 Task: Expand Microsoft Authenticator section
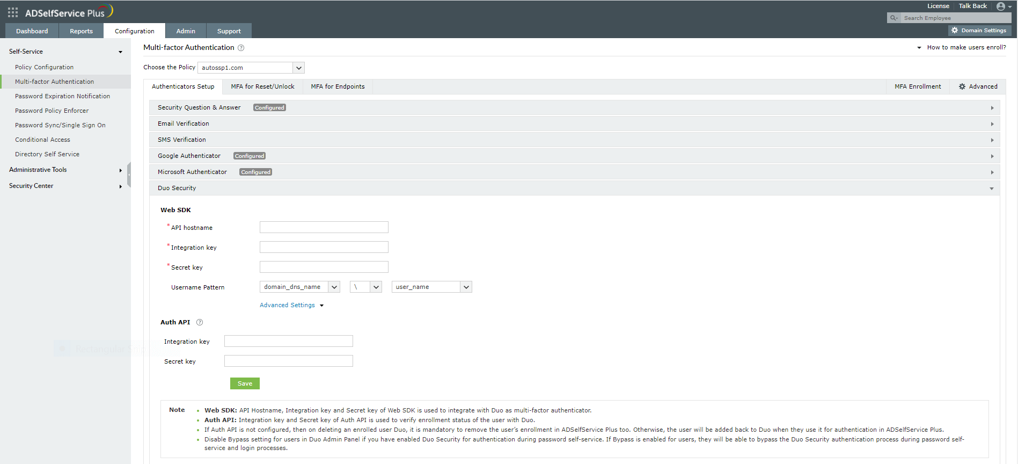pyautogui.click(x=574, y=172)
